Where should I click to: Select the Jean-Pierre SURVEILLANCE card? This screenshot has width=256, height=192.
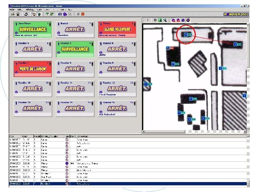click(33, 30)
